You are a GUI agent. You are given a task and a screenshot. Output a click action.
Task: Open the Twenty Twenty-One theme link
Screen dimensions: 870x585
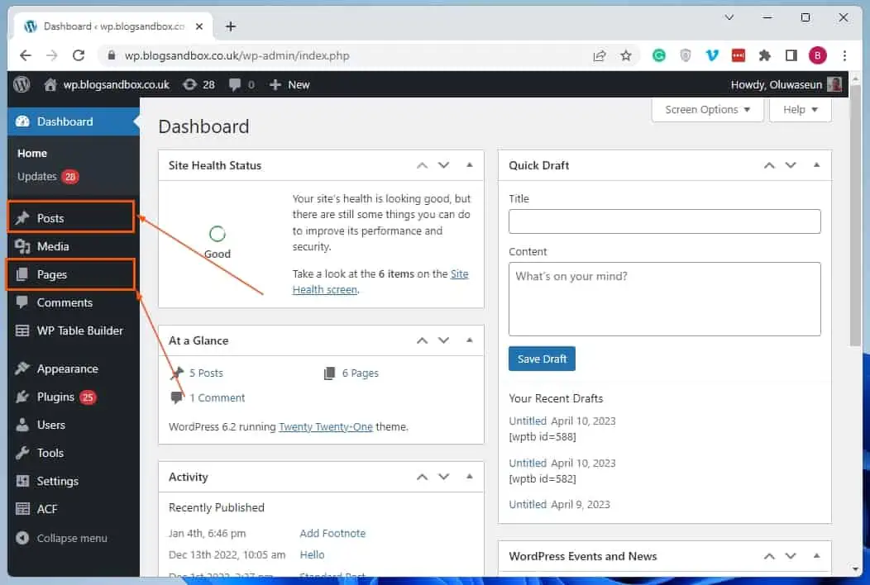(x=326, y=426)
